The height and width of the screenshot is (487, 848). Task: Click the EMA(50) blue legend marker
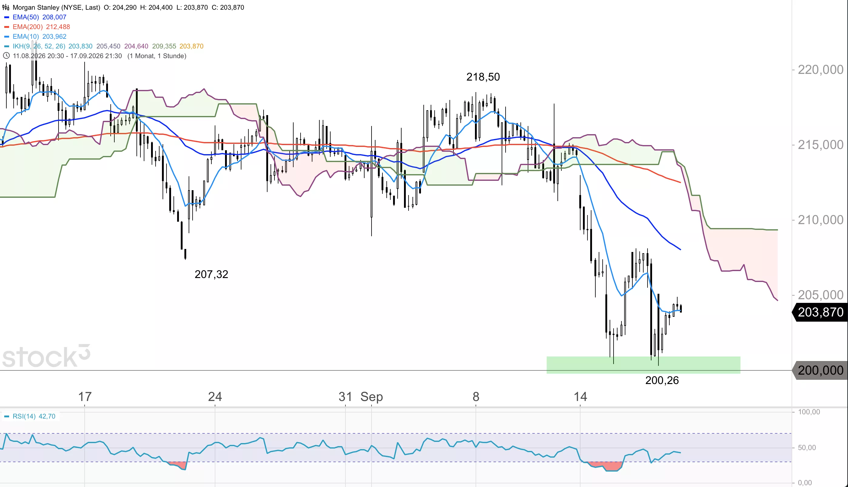pyautogui.click(x=6, y=17)
